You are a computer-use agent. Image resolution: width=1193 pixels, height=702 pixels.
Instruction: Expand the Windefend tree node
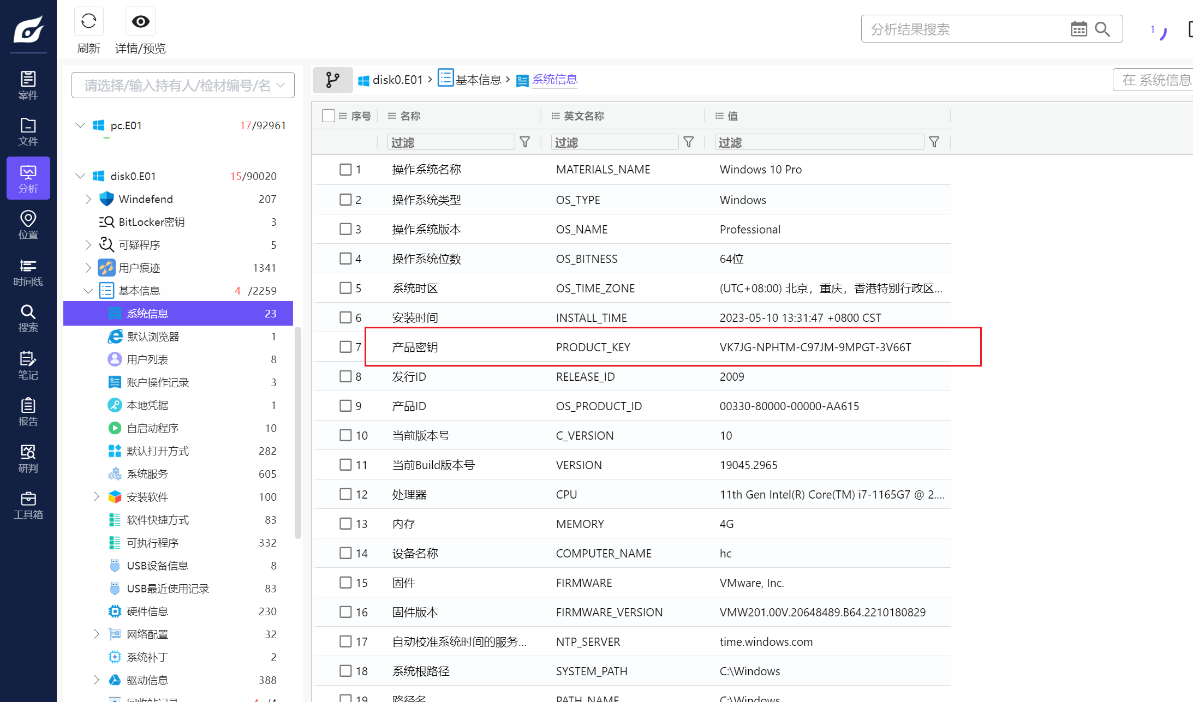[88, 199]
